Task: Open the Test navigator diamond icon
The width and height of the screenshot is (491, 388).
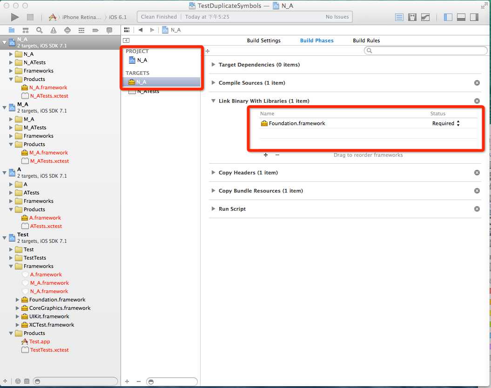Action: (x=67, y=30)
